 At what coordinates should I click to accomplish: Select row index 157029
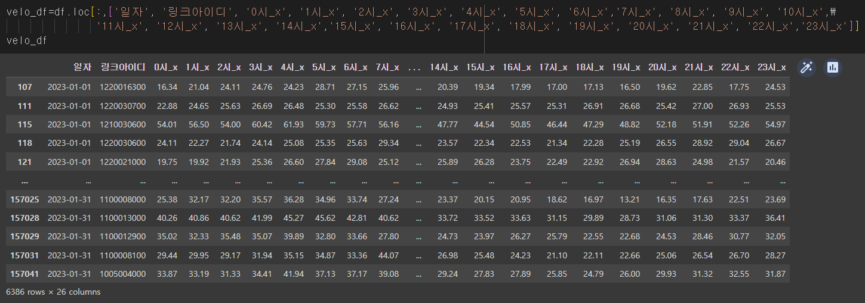(24, 236)
